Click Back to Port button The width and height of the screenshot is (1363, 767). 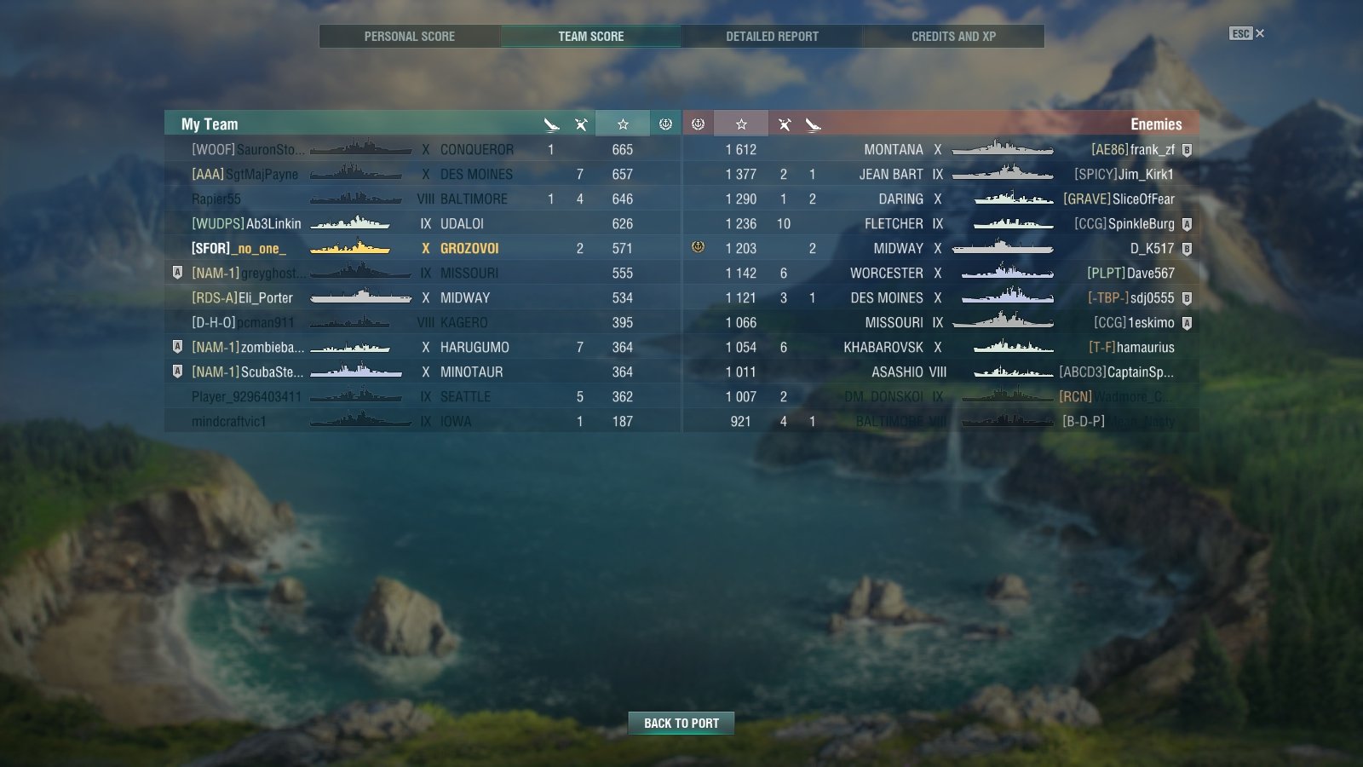[x=681, y=723]
